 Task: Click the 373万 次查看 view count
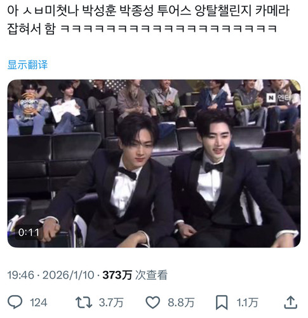point(135,275)
